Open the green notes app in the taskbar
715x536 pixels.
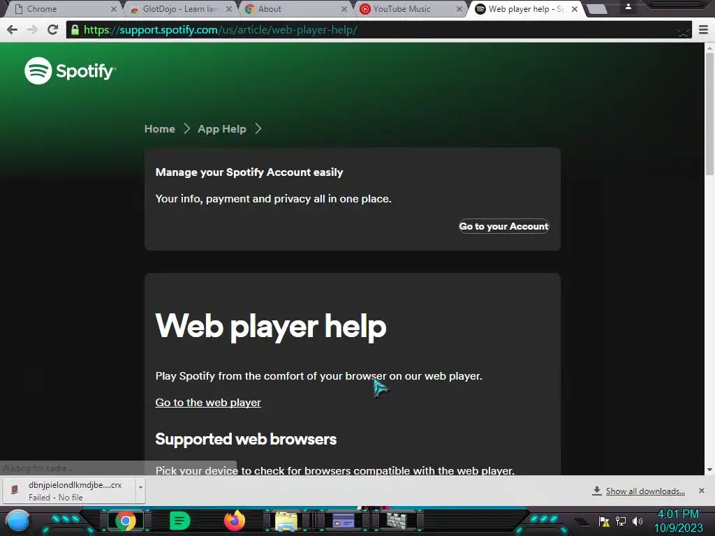(179, 521)
